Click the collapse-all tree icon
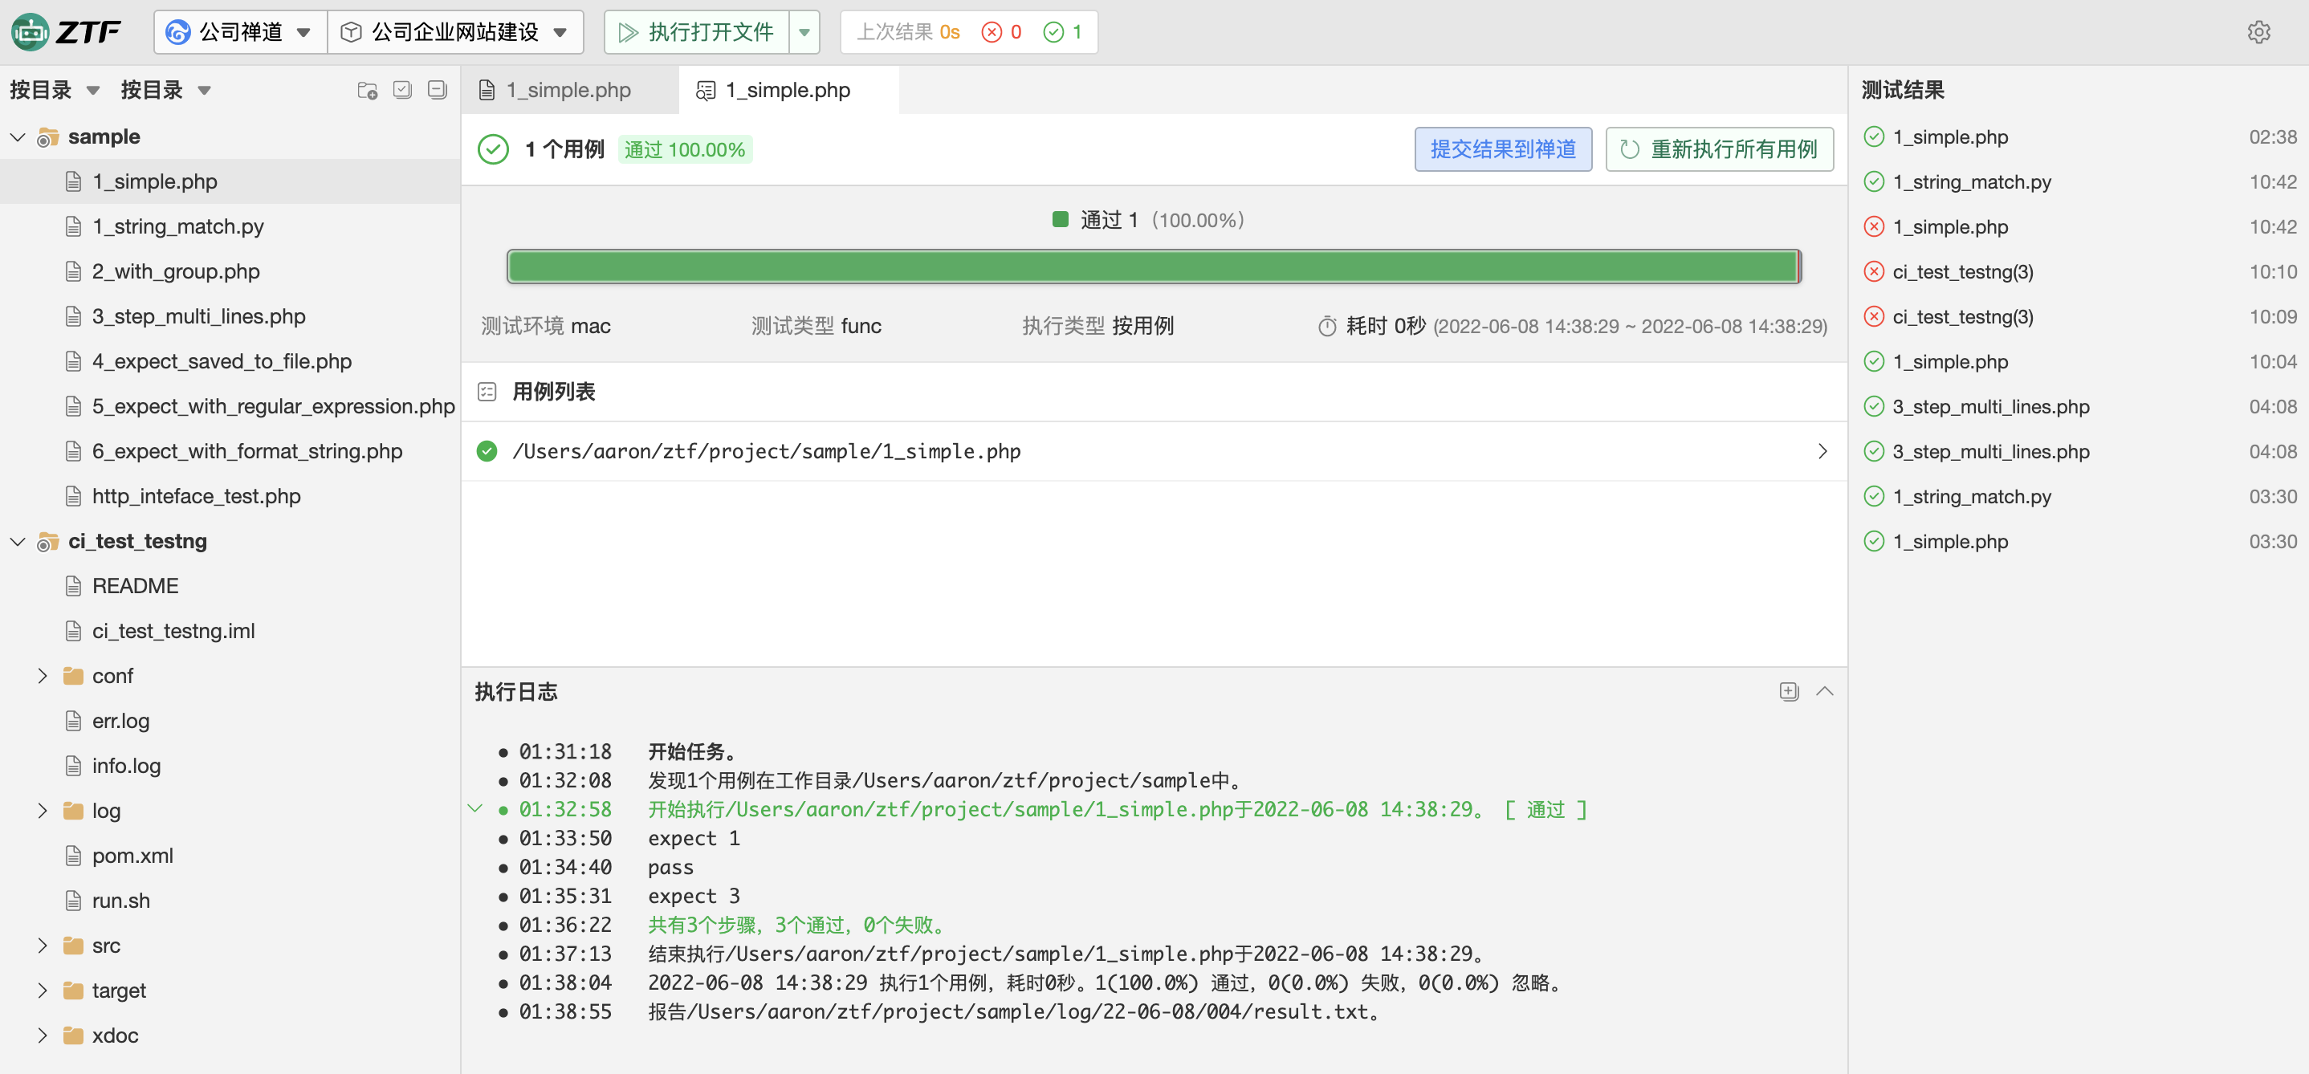 coord(438,90)
